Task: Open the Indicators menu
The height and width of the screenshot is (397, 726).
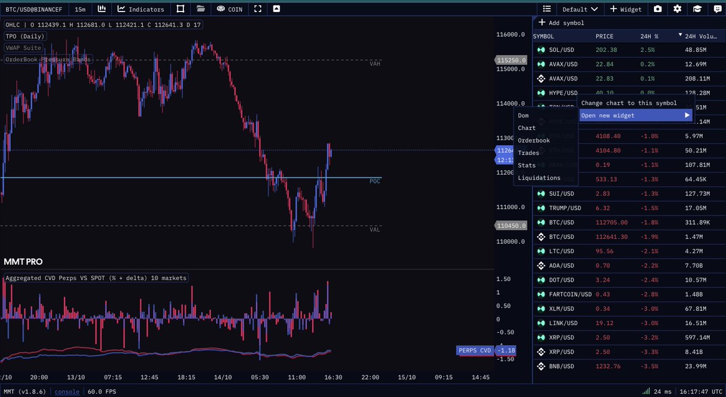Action: pos(140,9)
